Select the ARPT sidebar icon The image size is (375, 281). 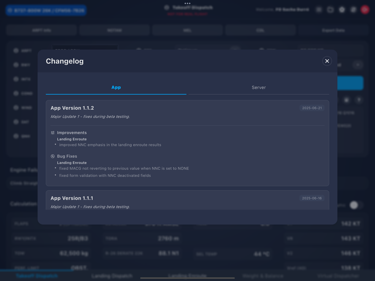16,50
